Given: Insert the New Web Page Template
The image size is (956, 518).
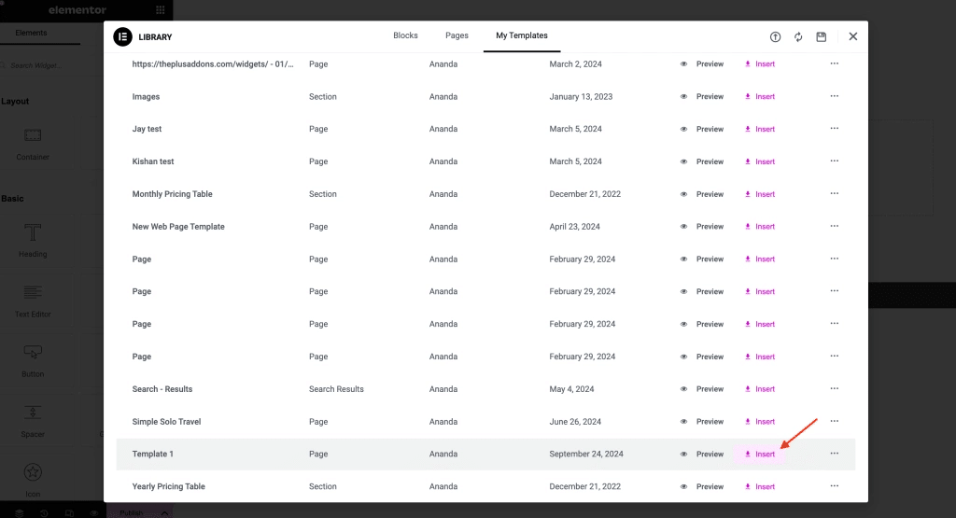Looking at the screenshot, I should tap(760, 227).
